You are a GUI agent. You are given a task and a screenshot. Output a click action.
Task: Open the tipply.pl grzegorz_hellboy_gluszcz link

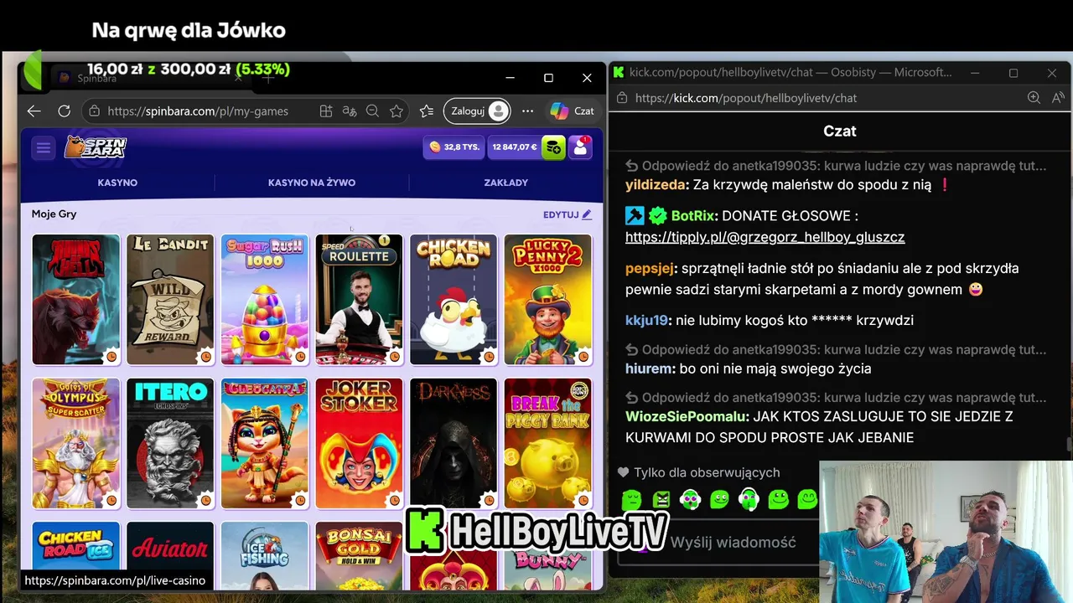coord(765,237)
